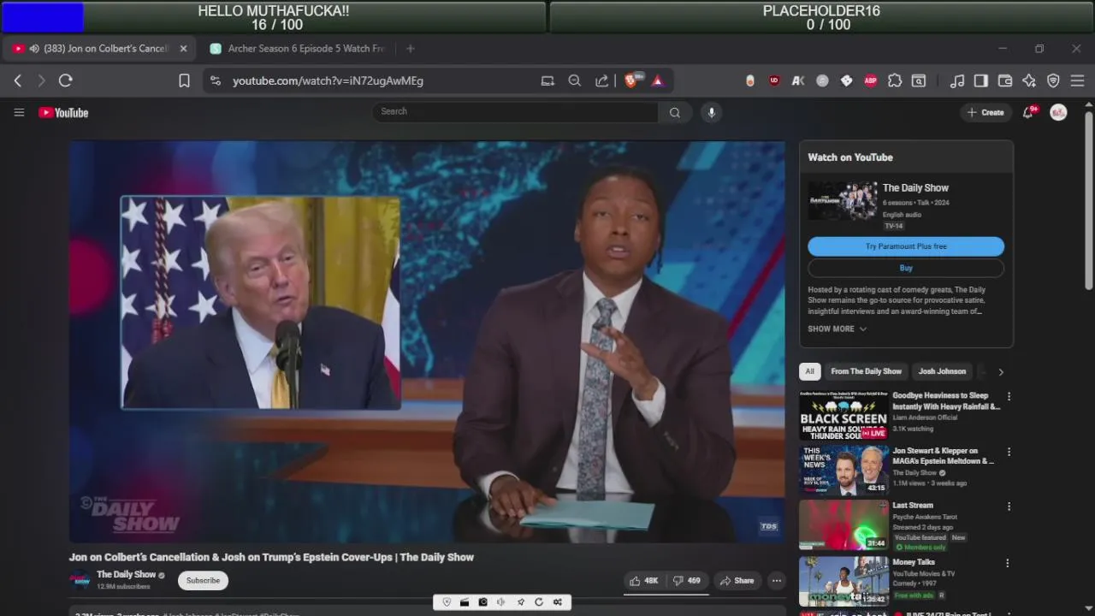Bookmark this page with bookmark icon
Viewport: 1095px width, 616px height.
(x=184, y=80)
